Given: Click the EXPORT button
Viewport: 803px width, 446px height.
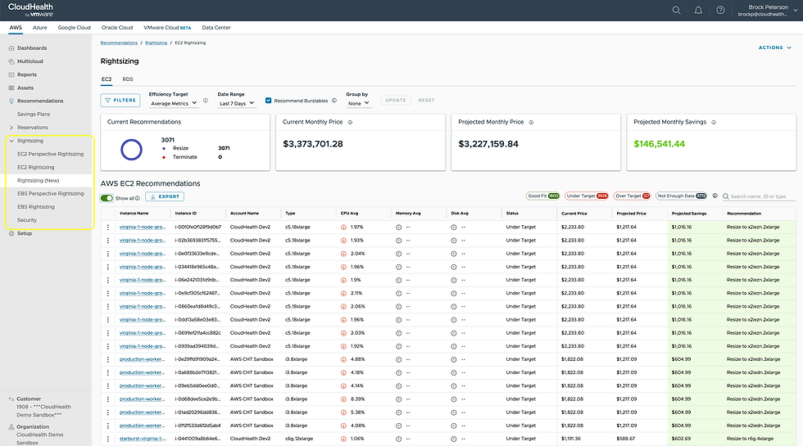Looking at the screenshot, I should (x=165, y=196).
